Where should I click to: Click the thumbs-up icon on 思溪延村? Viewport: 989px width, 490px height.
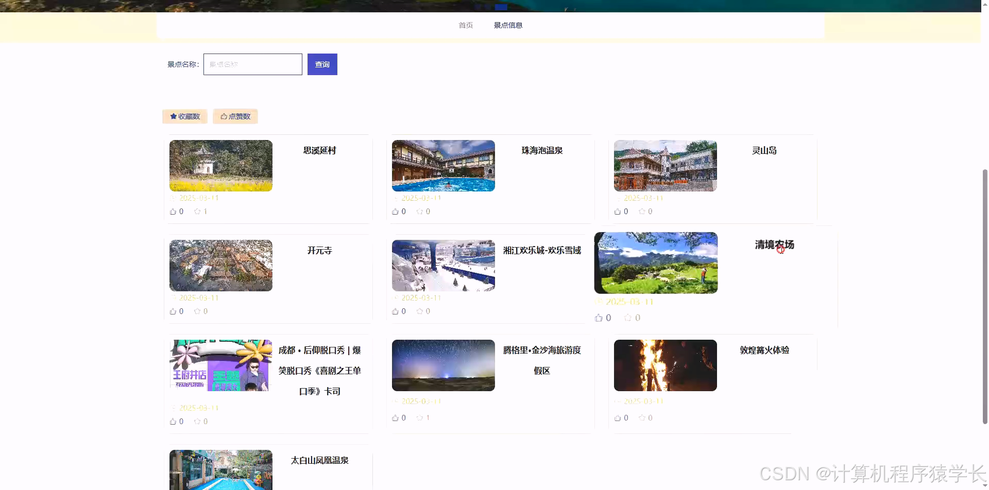[x=173, y=211]
